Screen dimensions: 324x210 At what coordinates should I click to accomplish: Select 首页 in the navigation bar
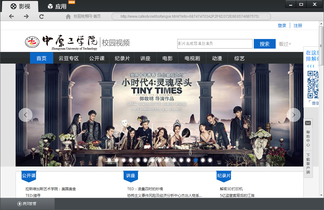coord(41,58)
